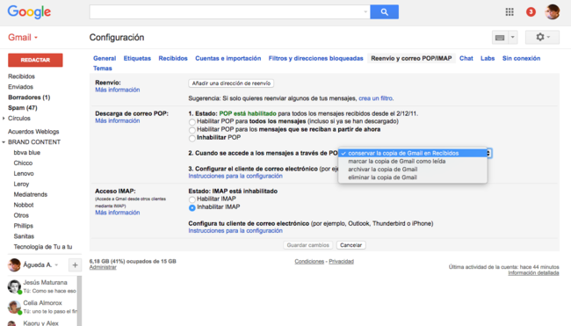This screenshot has height=326, width=571.
Task: Switch to the Temas tab
Action: (x=102, y=69)
